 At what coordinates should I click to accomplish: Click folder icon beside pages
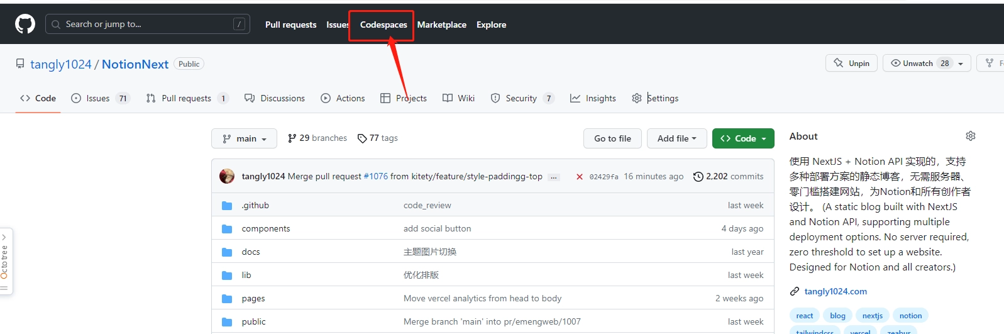(x=227, y=298)
